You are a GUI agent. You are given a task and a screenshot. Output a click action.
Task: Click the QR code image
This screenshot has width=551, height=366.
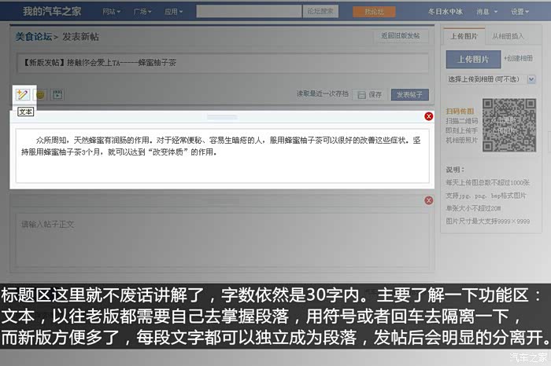[x=508, y=125]
